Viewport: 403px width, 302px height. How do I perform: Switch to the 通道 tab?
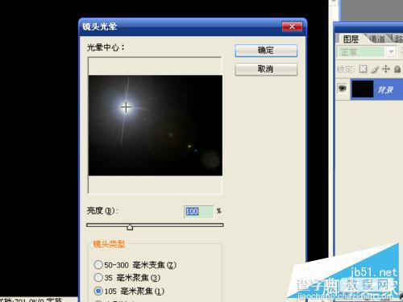point(376,39)
